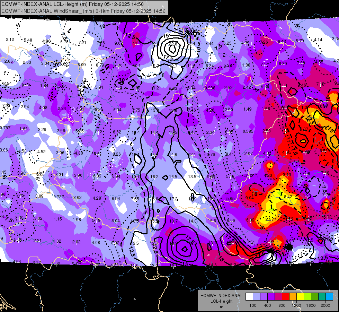Click the LCL-Height (m) title line
The width and height of the screenshot is (339, 312).
(x=72, y=4)
